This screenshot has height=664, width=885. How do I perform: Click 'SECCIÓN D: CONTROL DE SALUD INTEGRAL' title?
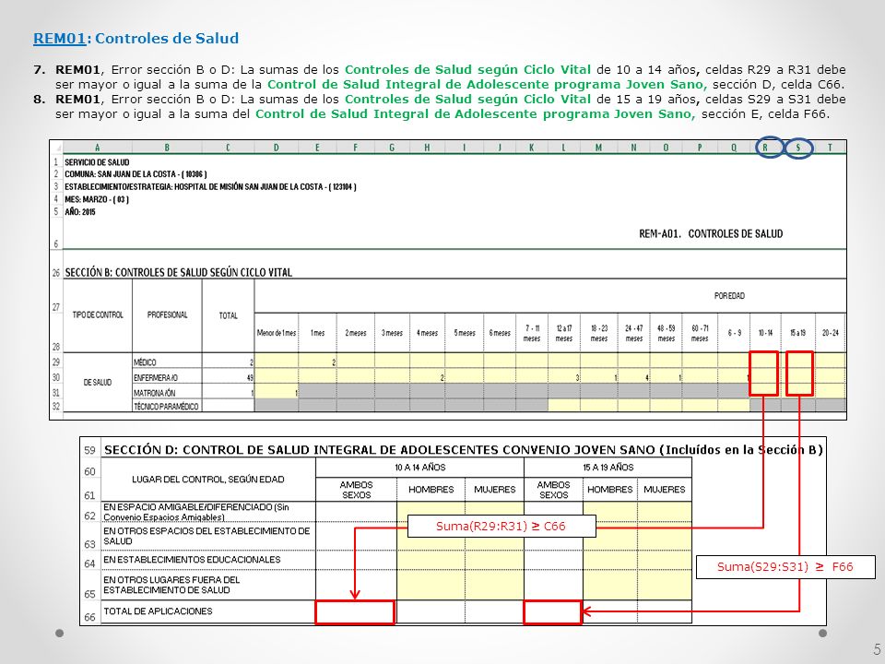click(464, 450)
